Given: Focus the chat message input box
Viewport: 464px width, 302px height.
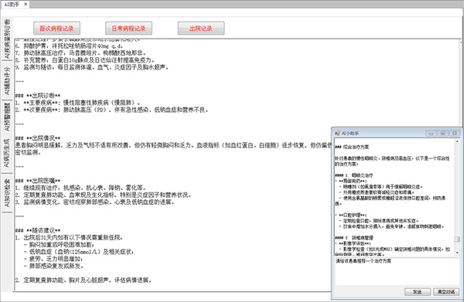Looking at the screenshot, I should point(397,271).
